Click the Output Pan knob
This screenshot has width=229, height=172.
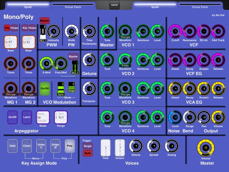(204, 117)
